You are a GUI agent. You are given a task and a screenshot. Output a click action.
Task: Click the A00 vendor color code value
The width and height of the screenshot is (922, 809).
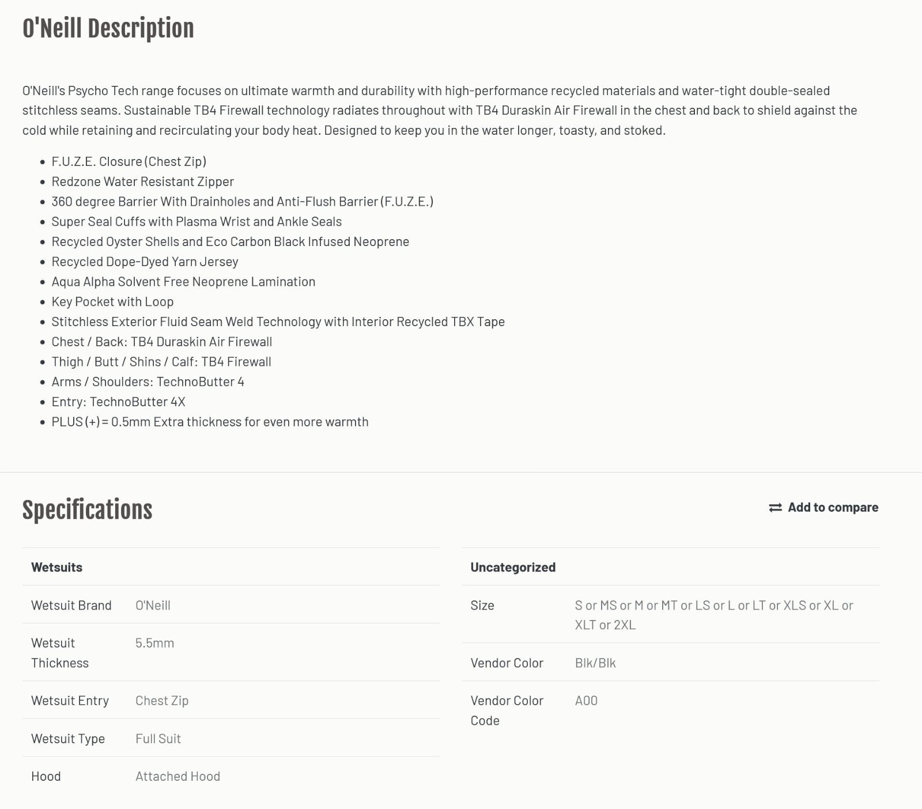click(x=586, y=701)
